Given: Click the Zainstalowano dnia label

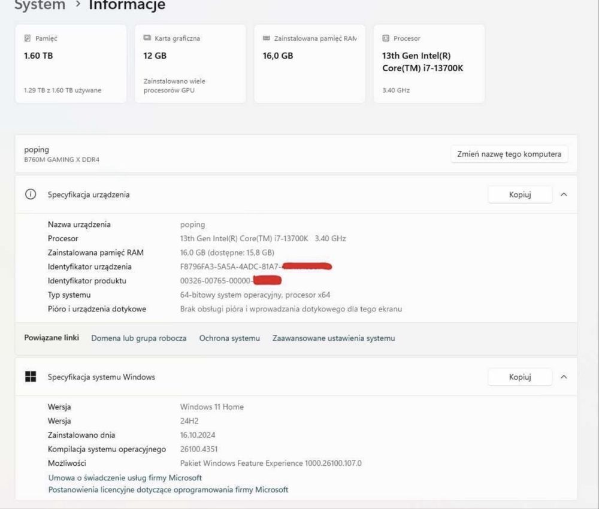Looking at the screenshot, I should (81, 435).
